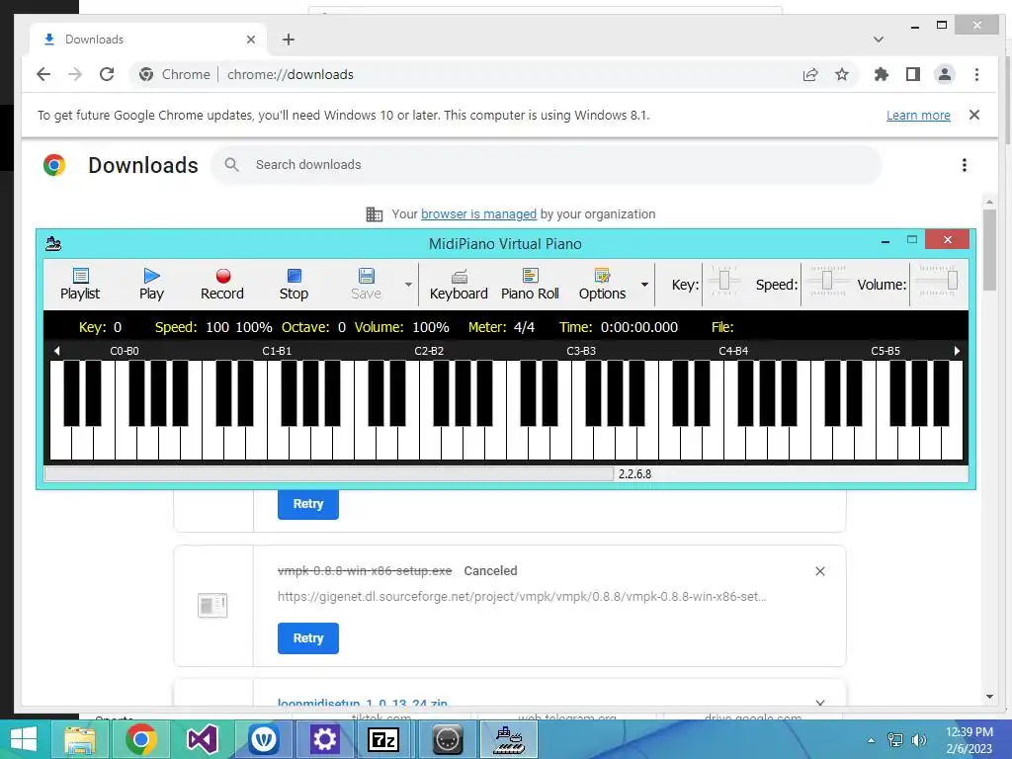Go back in Chrome
1012x759 pixels.
click(43, 74)
